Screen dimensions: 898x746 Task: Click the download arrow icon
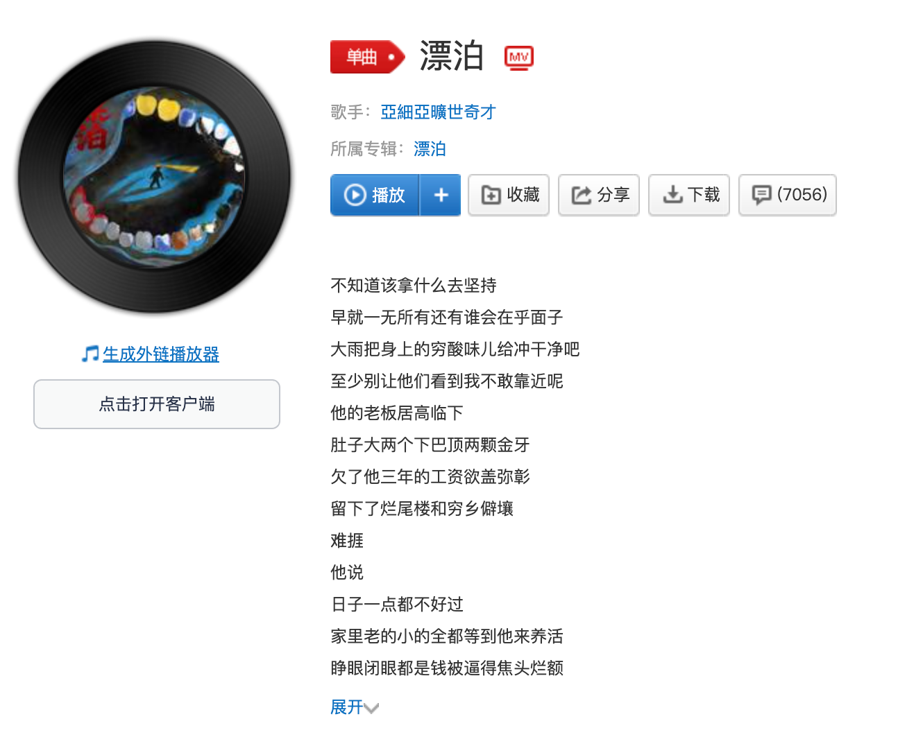(672, 195)
